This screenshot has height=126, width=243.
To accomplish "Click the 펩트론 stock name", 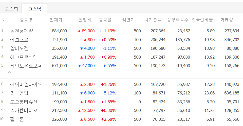I will 17,119.
